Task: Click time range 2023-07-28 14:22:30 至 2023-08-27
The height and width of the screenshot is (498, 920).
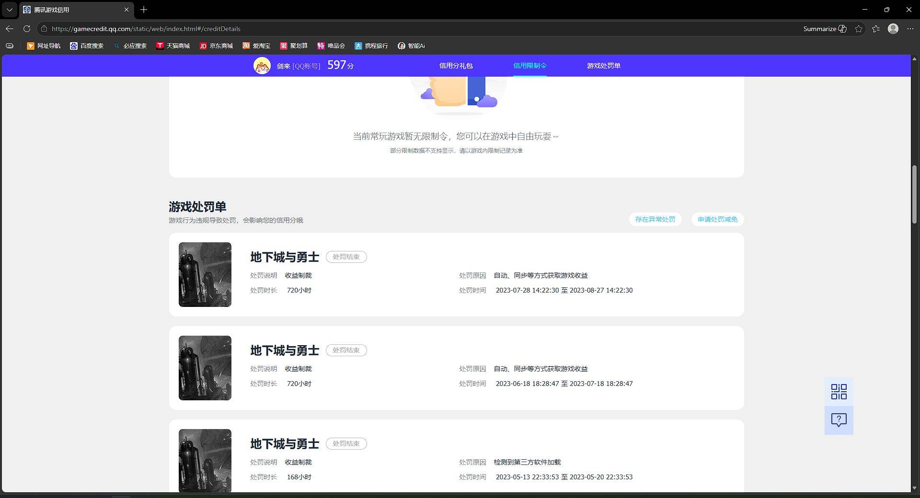Action: tap(564, 290)
